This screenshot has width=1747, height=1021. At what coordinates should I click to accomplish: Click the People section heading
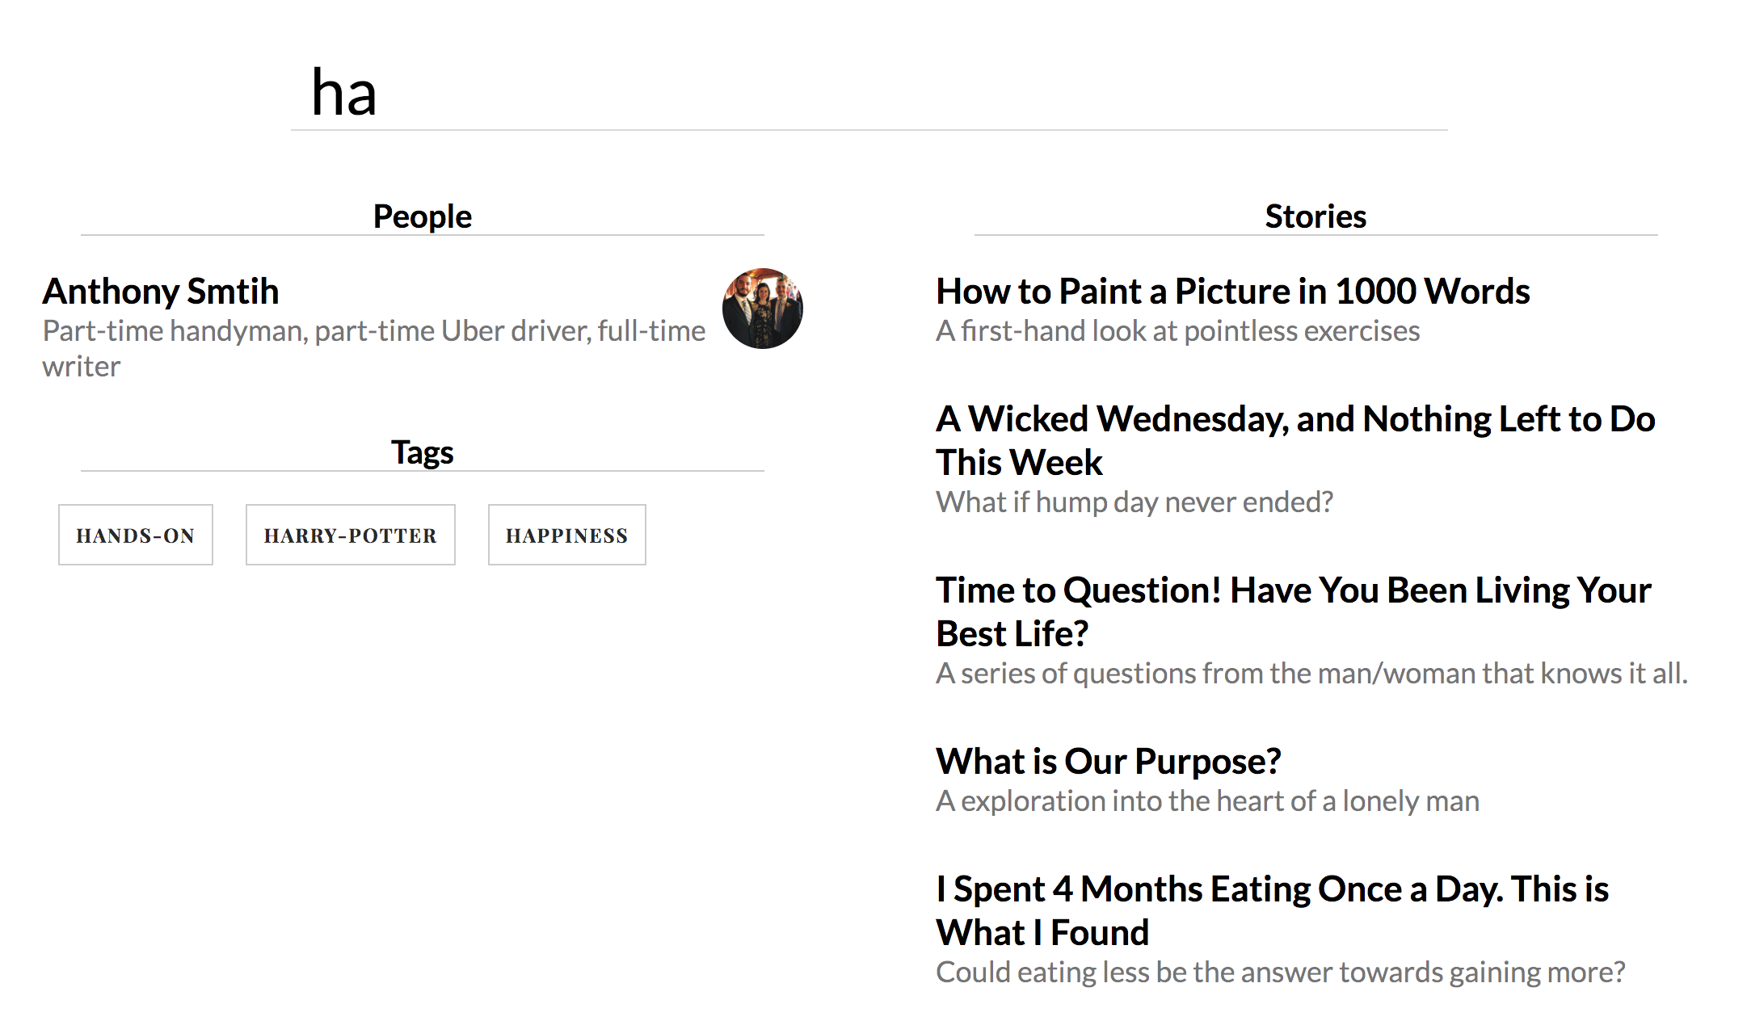[x=422, y=216]
